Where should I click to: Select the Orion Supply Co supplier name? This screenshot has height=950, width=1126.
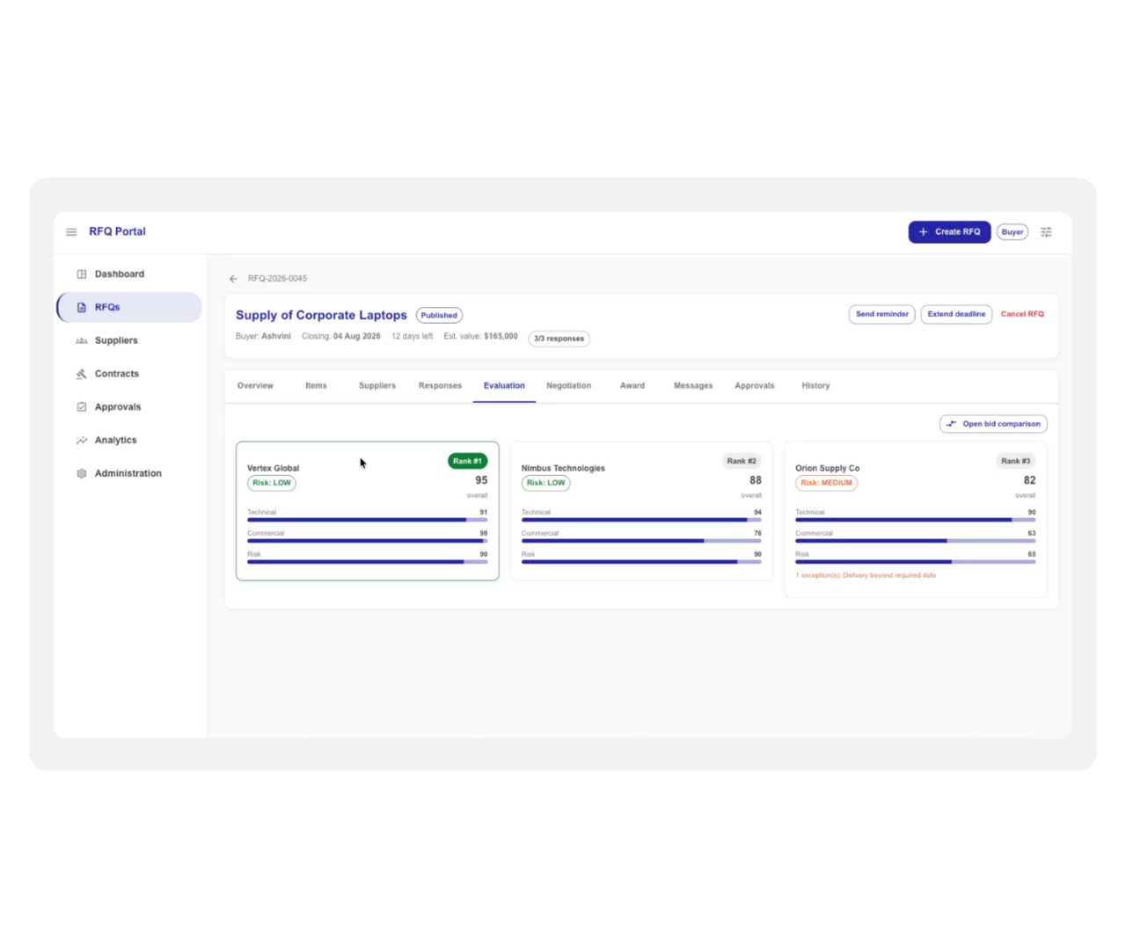[828, 469]
